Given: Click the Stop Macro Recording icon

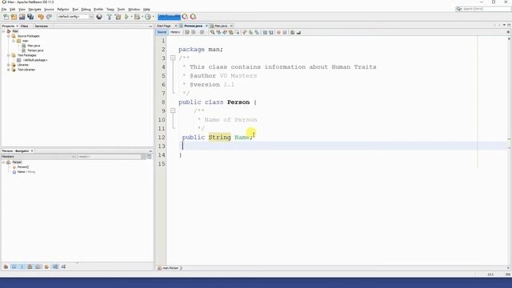Looking at the screenshot, I should 285,32.
